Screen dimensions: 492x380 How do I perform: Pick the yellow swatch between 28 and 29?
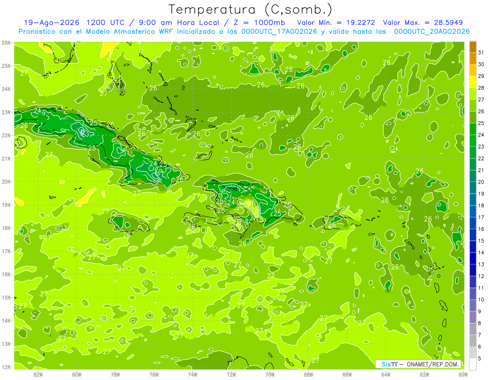point(473,82)
